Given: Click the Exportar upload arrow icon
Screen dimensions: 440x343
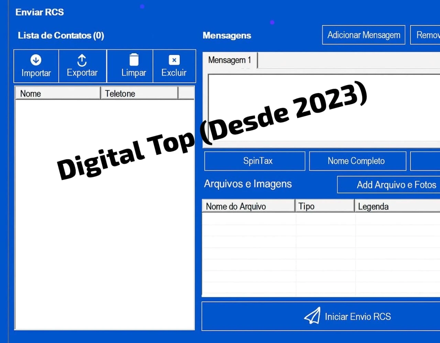Looking at the screenshot, I should [82, 60].
